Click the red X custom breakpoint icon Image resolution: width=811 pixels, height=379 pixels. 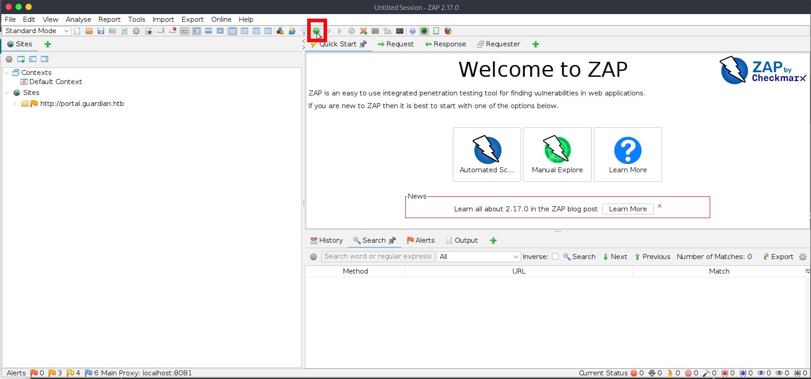click(x=363, y=31)
